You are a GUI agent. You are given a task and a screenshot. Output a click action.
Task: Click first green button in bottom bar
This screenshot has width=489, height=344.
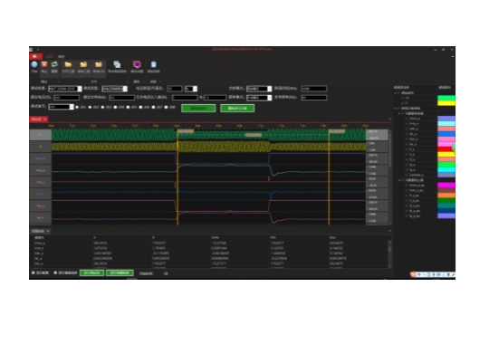click(x=91, y=272)
